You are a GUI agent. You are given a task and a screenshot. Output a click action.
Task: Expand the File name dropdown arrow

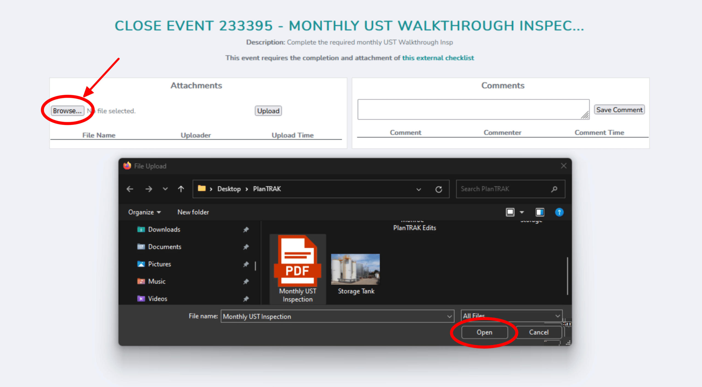(x=449, y=316)
